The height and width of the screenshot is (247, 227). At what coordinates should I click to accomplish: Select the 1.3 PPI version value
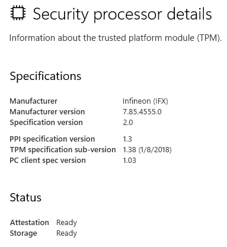coord(127,139)
